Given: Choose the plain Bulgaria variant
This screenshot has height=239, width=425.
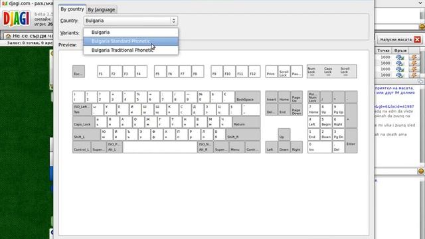Looking at the screenshot, I should tap(131, 33).
